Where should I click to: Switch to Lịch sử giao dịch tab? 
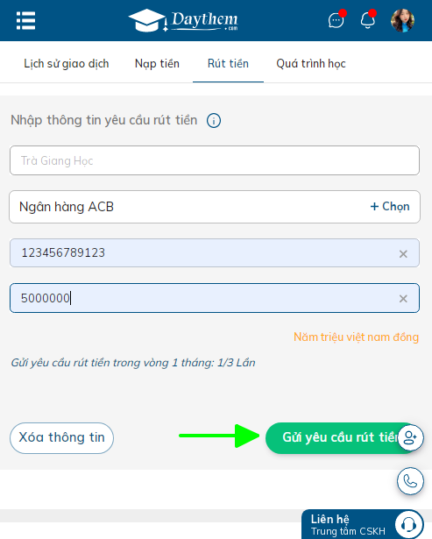coord(67,64)
